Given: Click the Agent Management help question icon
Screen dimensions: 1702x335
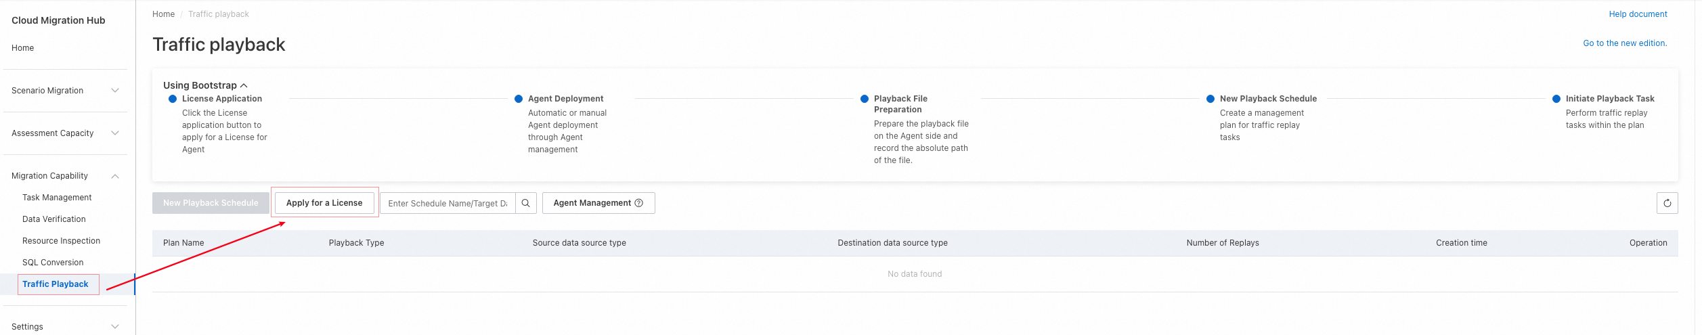Looking at the screenshot, I should click(638, 203).
